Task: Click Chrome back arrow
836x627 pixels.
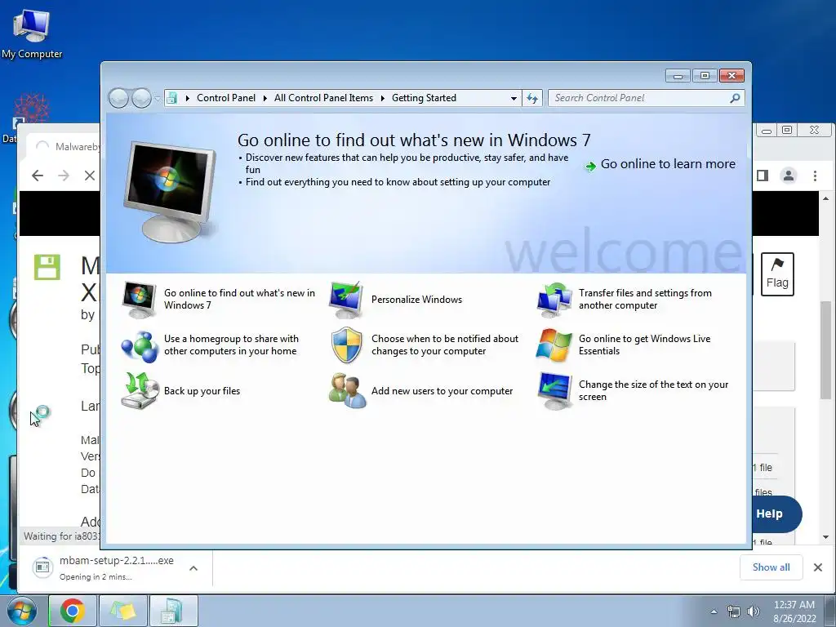Action: (x=38, y=176)
